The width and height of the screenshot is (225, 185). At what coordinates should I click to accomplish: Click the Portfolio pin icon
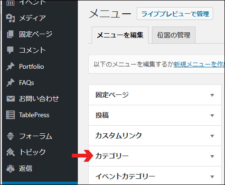coord(10,66)
